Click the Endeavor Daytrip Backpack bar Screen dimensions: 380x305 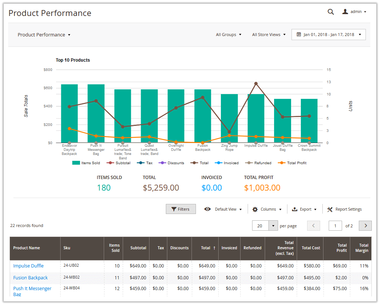click(69, 114)
